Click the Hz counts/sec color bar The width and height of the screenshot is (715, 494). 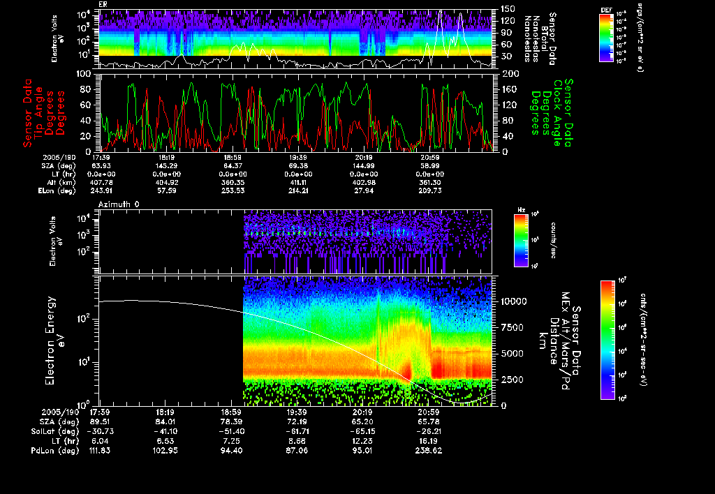click(521, 240)
